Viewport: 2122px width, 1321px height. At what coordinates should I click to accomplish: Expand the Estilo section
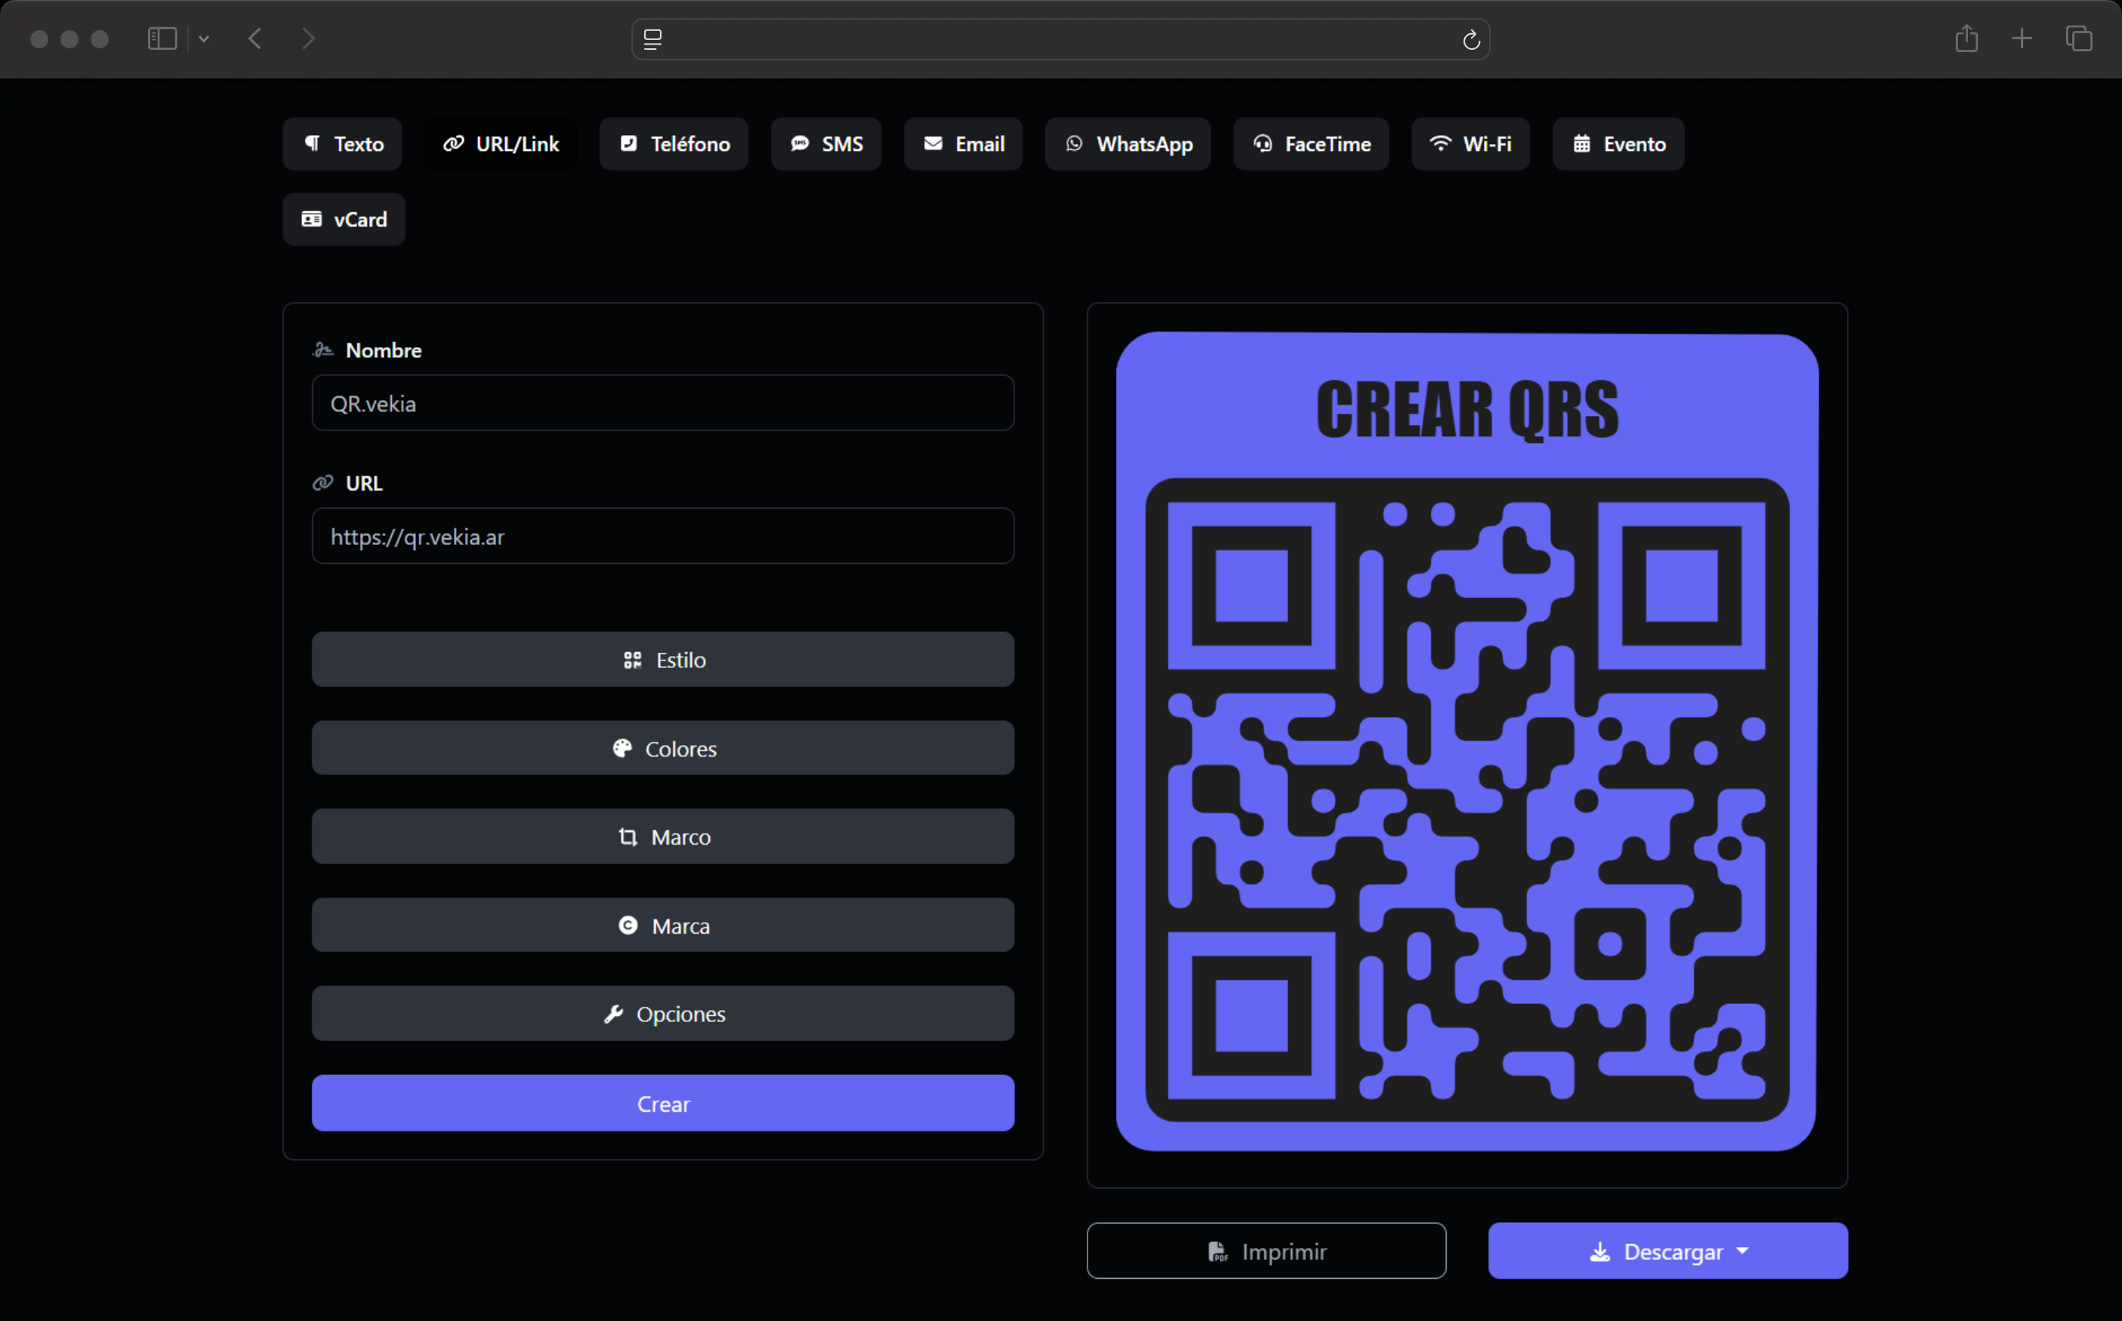(x=662, y=660)
